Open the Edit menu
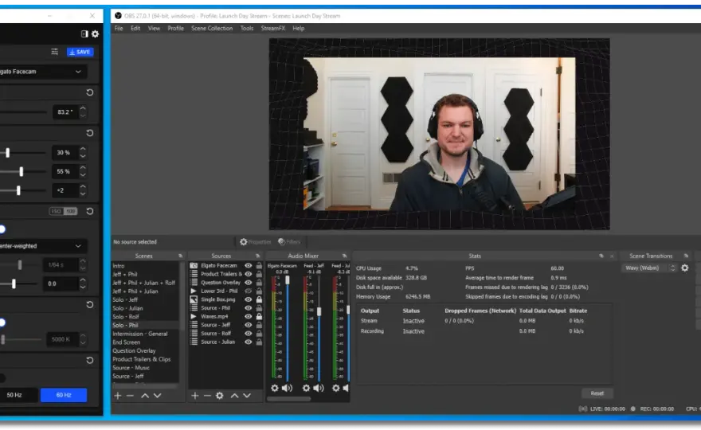The image size is (701, 430). tap(135, 28)
